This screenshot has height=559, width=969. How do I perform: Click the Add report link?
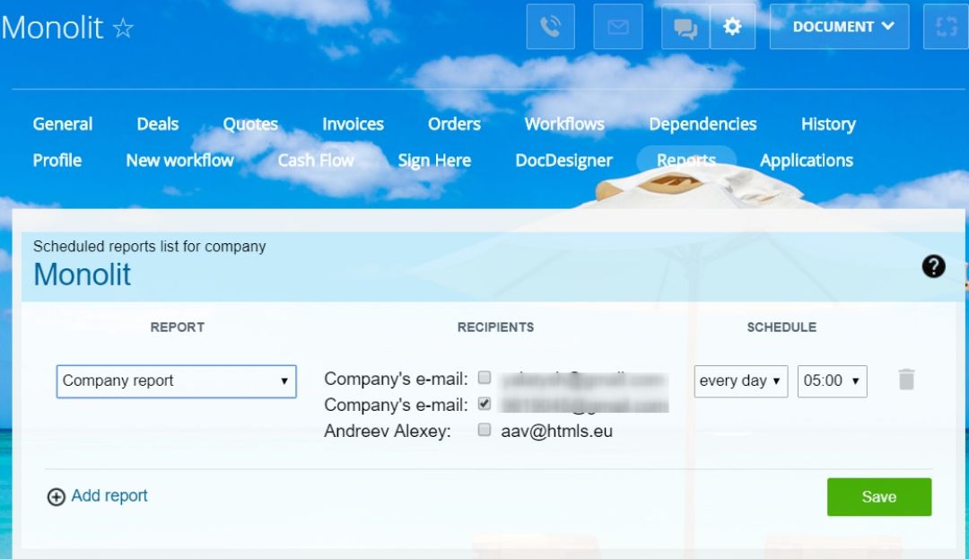(109, 495)
